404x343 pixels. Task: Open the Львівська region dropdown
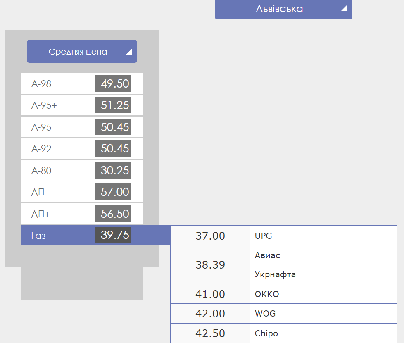279,9
